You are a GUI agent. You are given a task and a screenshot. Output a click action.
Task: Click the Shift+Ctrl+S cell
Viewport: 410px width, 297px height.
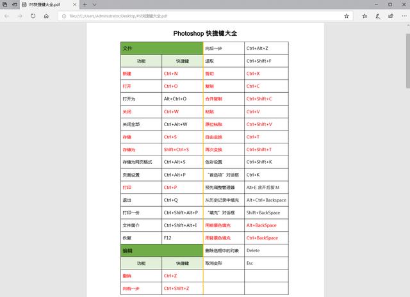point(182,149)
